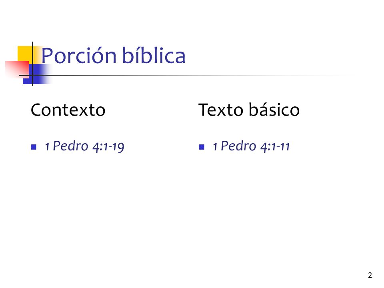The width and height of the screenshot is (384, 288).
Task: Click the word básico in the right heading
Action: point(274,110)
